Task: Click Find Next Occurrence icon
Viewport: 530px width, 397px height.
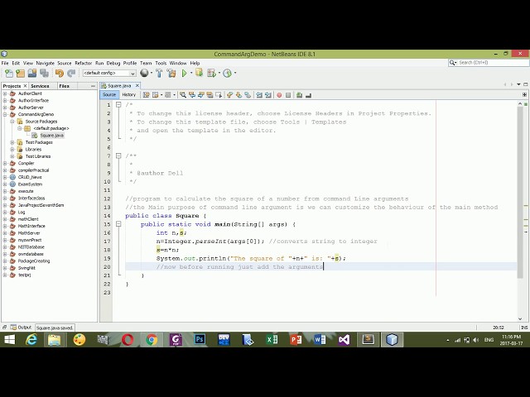Action: tap(200, 95)
